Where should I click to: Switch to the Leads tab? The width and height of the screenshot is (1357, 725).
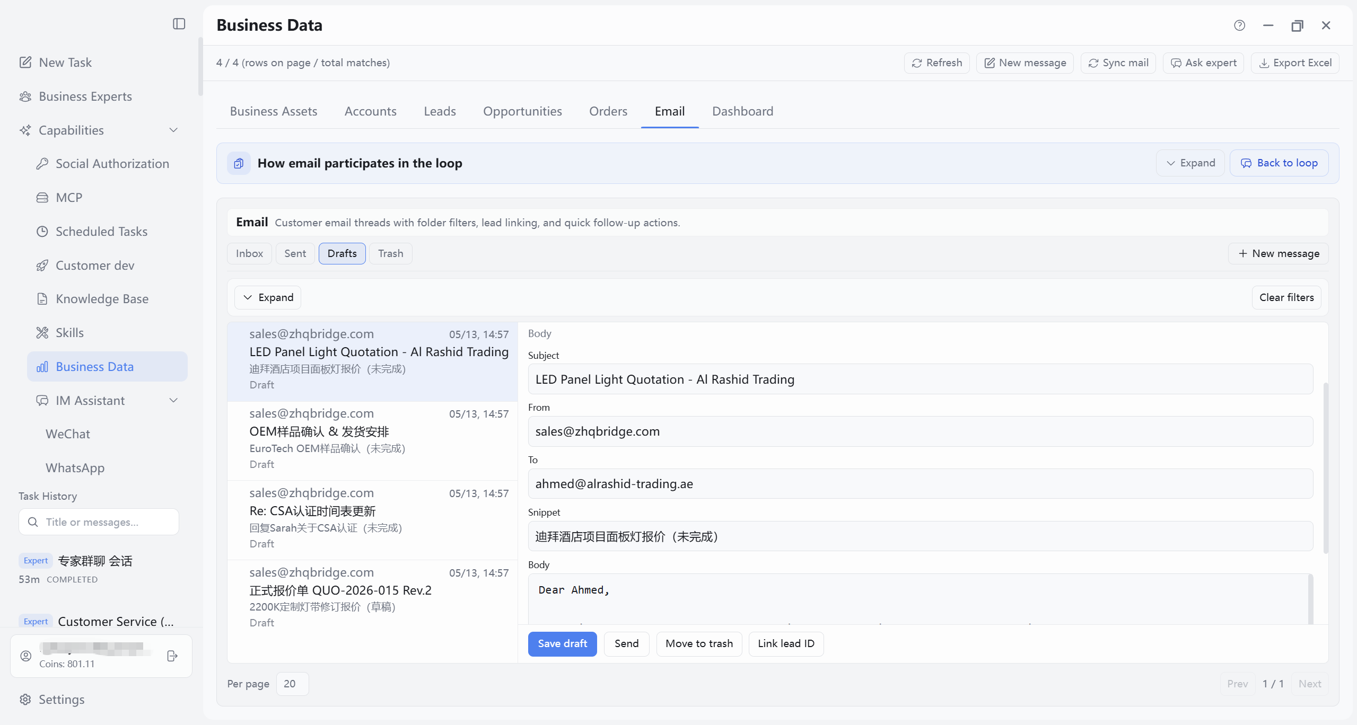(440, 111)
